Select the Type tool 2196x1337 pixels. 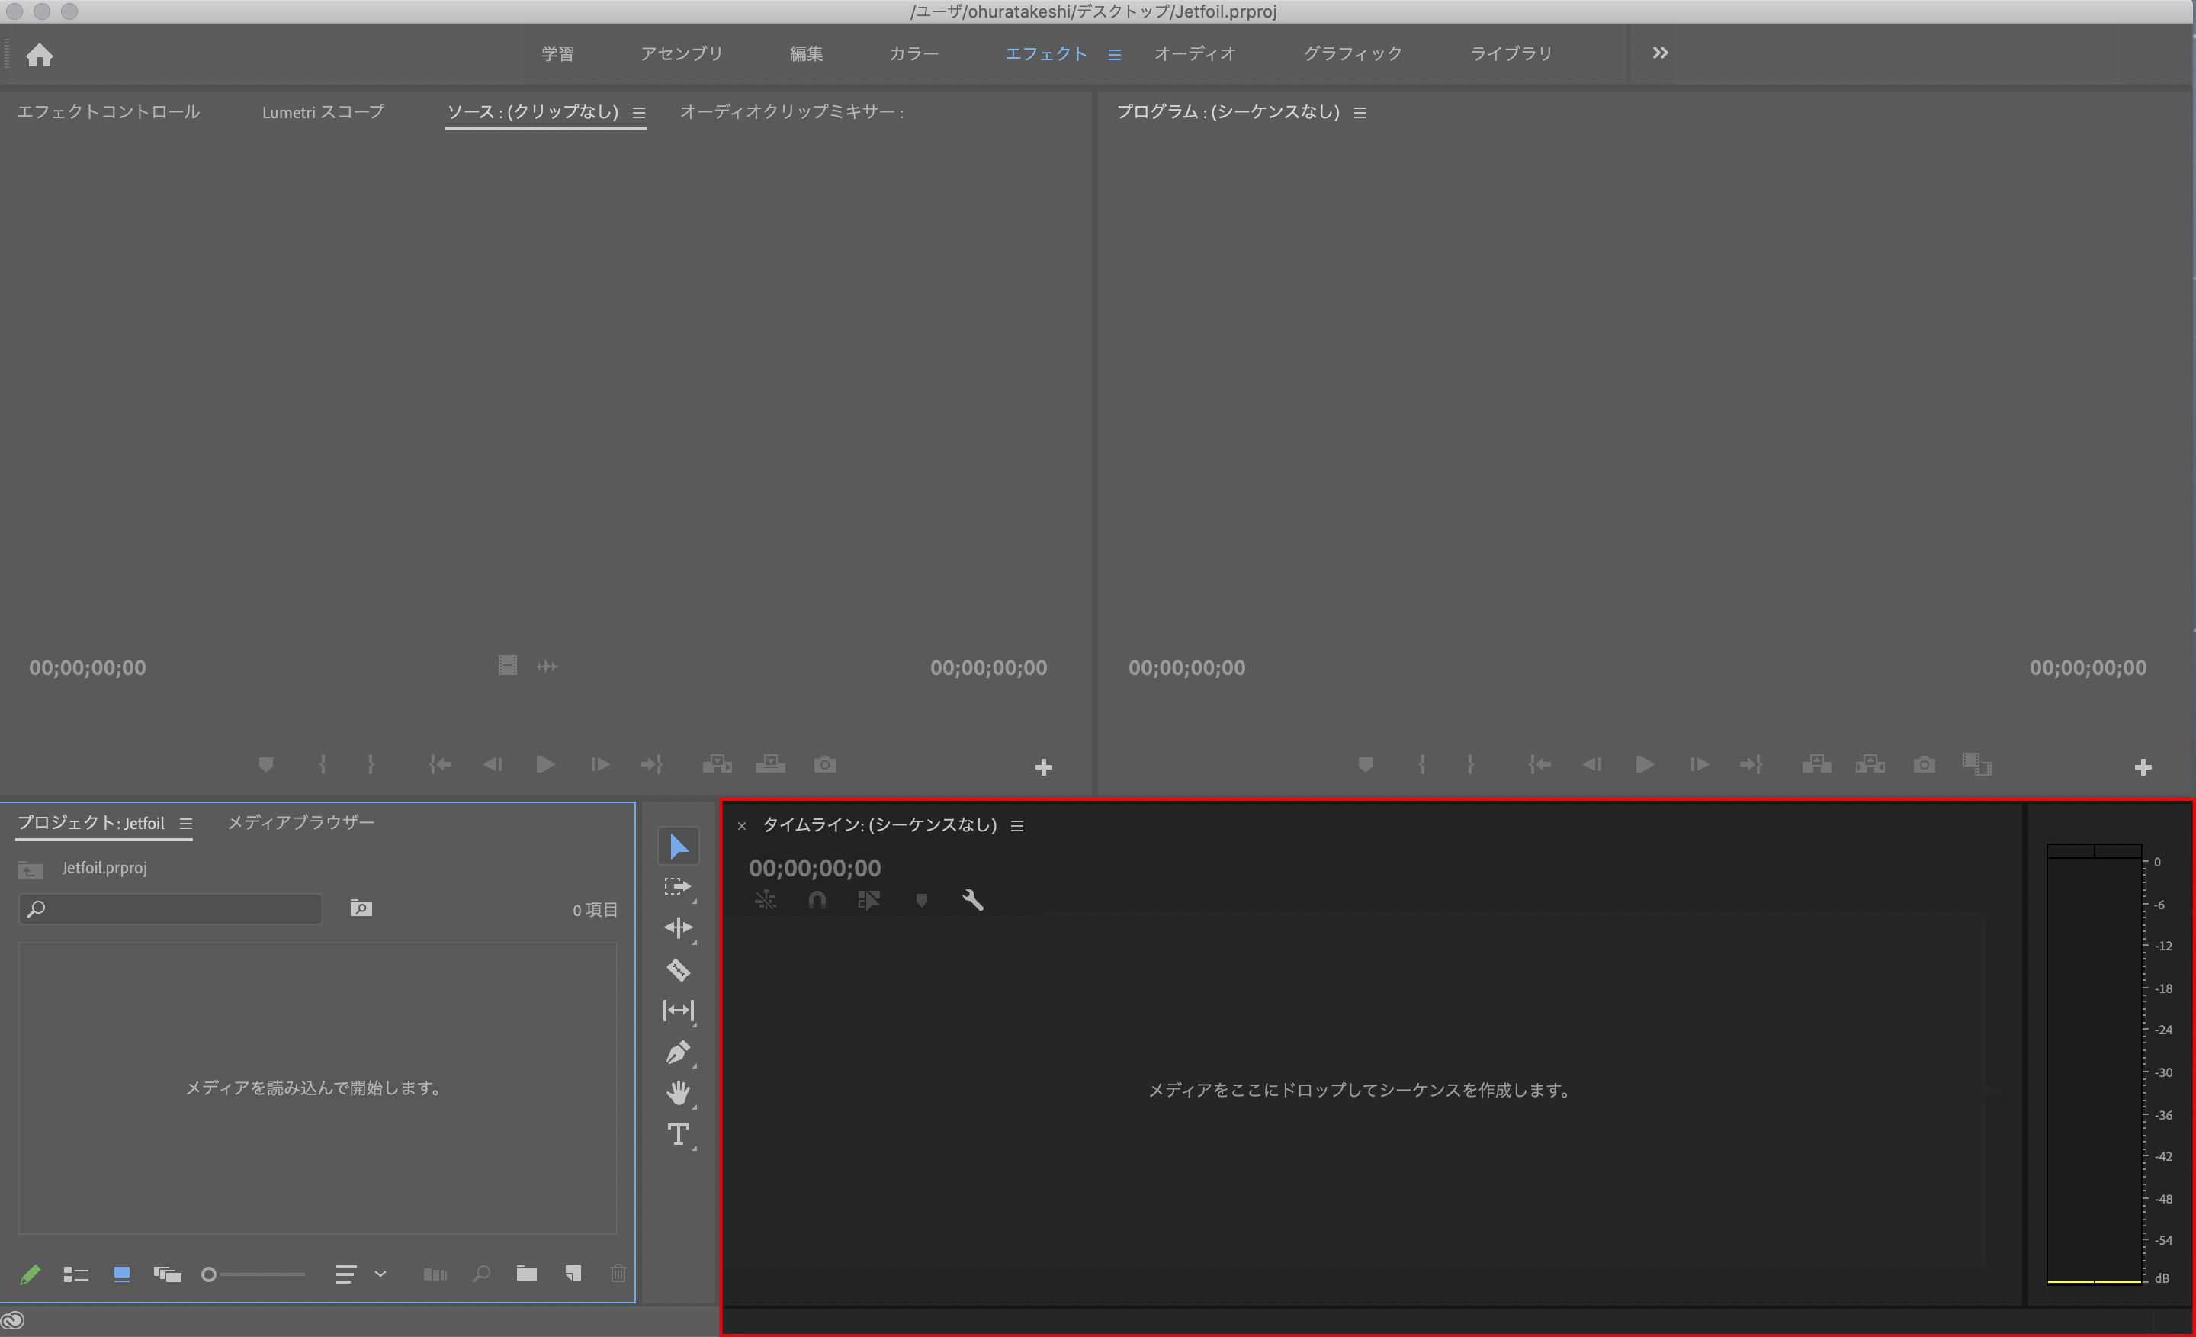click(678, 1134)
